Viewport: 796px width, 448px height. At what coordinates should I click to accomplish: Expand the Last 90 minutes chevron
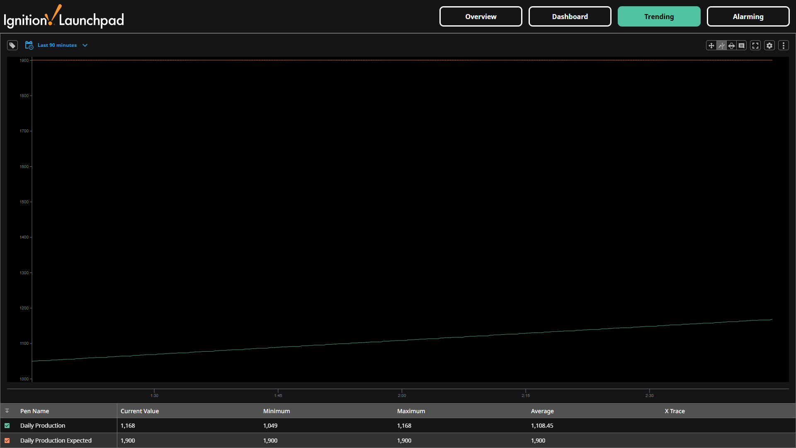pos(85,45)
